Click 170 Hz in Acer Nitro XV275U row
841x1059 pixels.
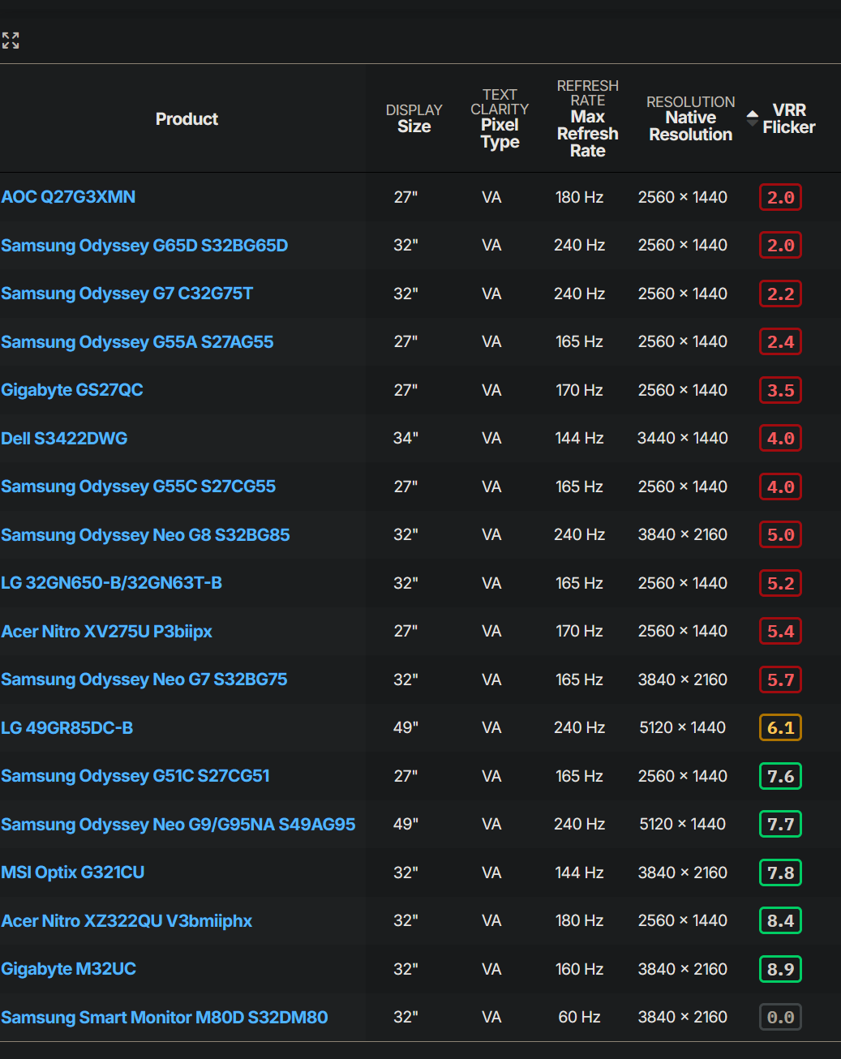click(579, 632)
